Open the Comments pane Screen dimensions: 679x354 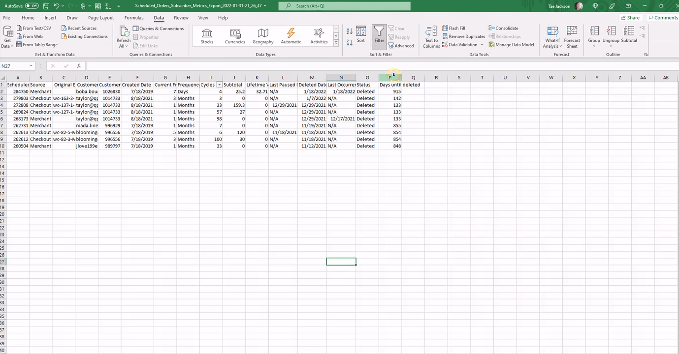[663, 18]
